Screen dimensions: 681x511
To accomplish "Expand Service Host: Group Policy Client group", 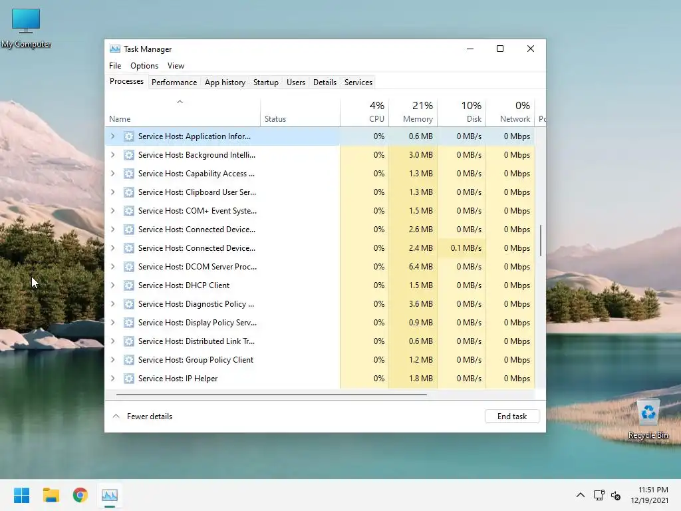I will click(x=113, y=360).
